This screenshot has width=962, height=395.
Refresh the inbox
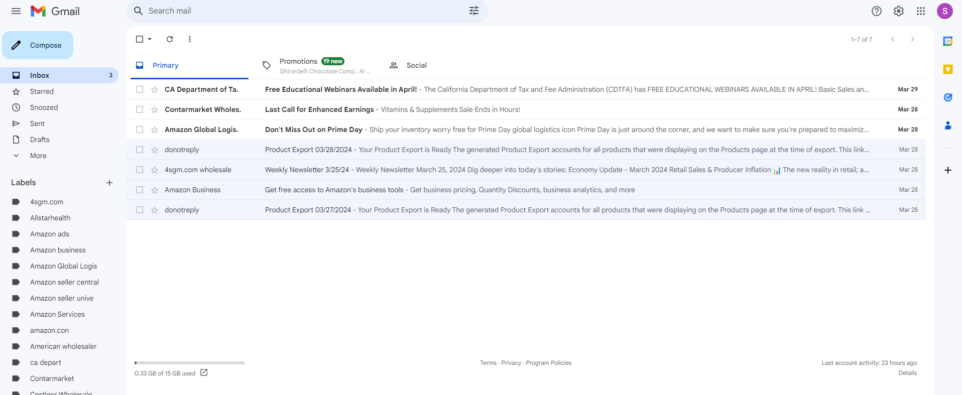[x=170, y=39]
